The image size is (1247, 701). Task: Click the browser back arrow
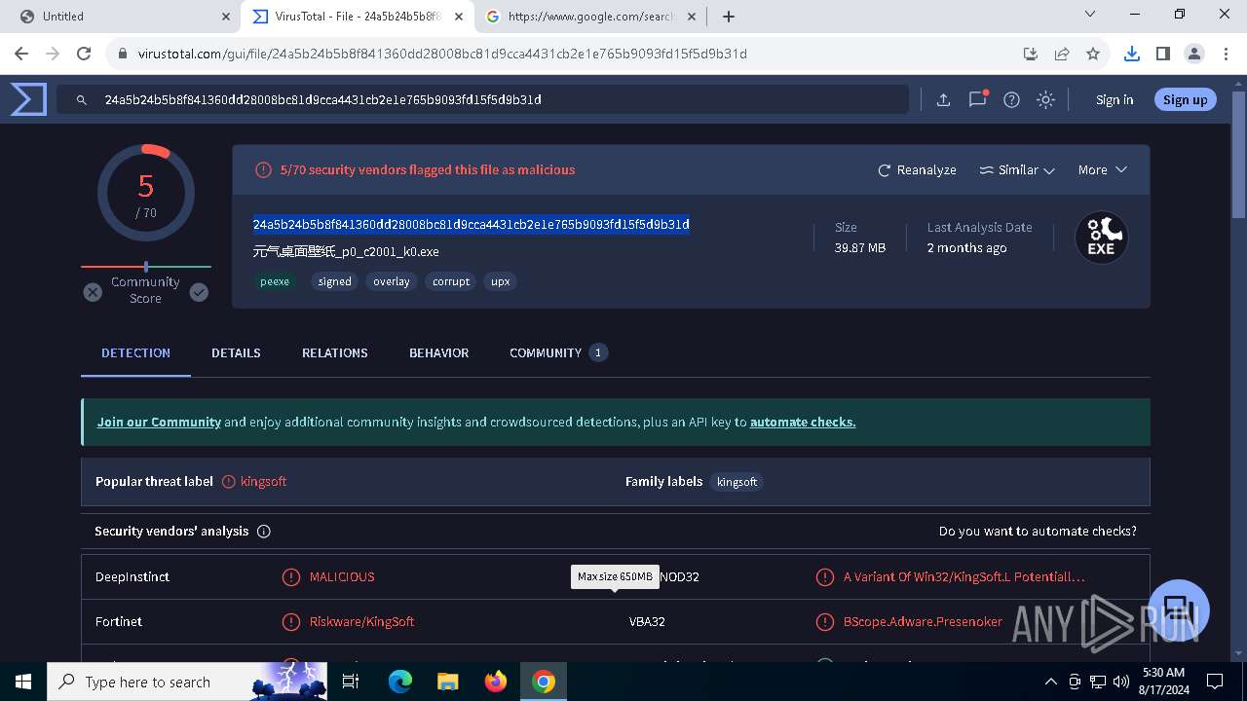point(21,54)
